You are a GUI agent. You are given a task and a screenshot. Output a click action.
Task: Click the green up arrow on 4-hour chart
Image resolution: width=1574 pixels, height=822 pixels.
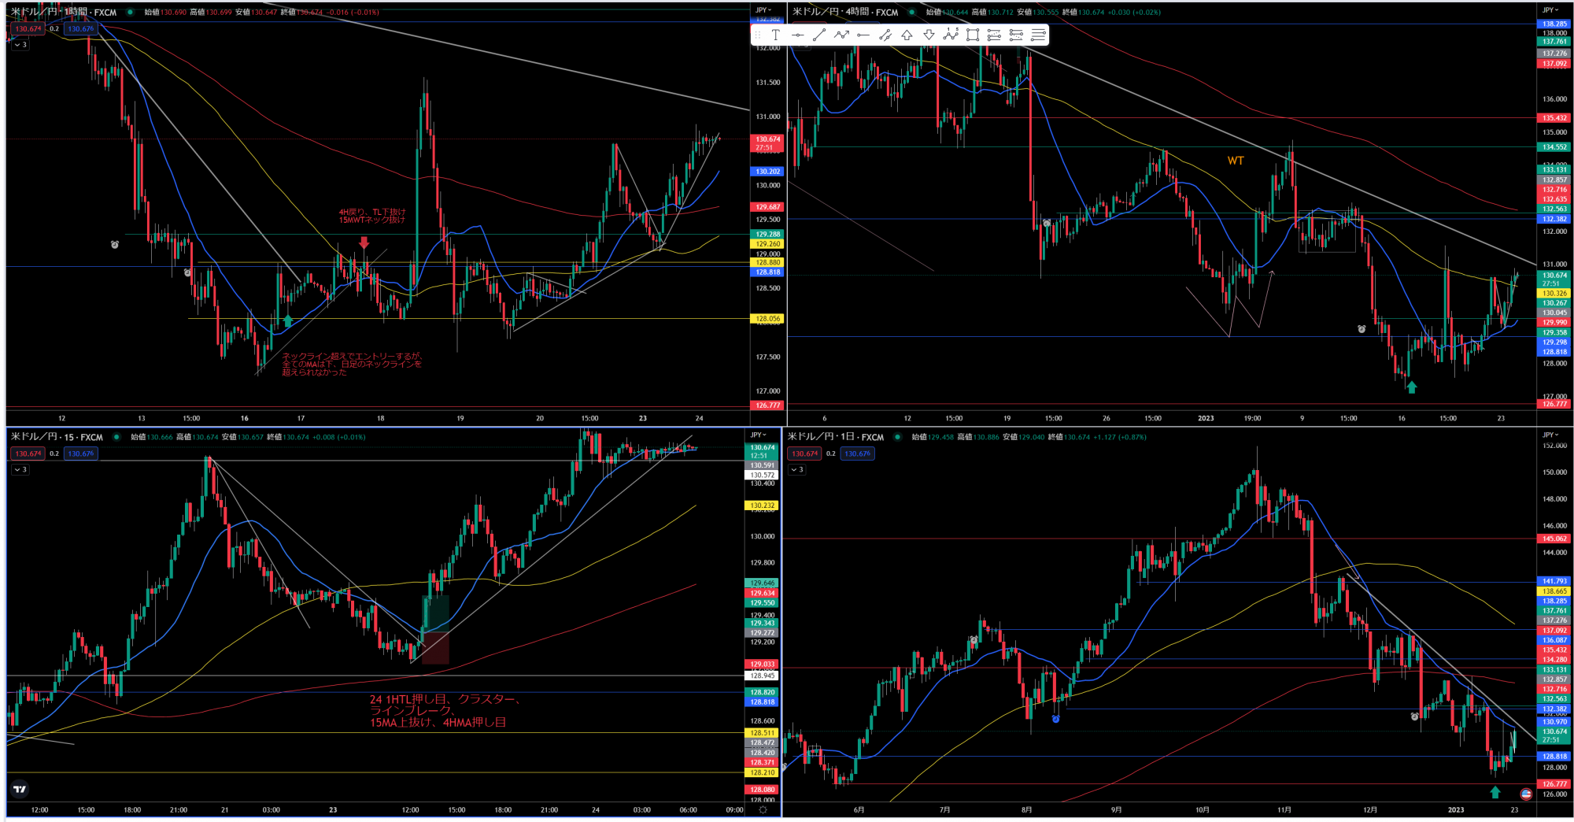1412,387
